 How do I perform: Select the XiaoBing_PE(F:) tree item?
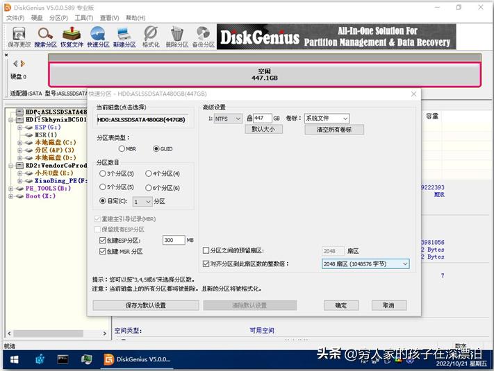(x=61, y=181)
